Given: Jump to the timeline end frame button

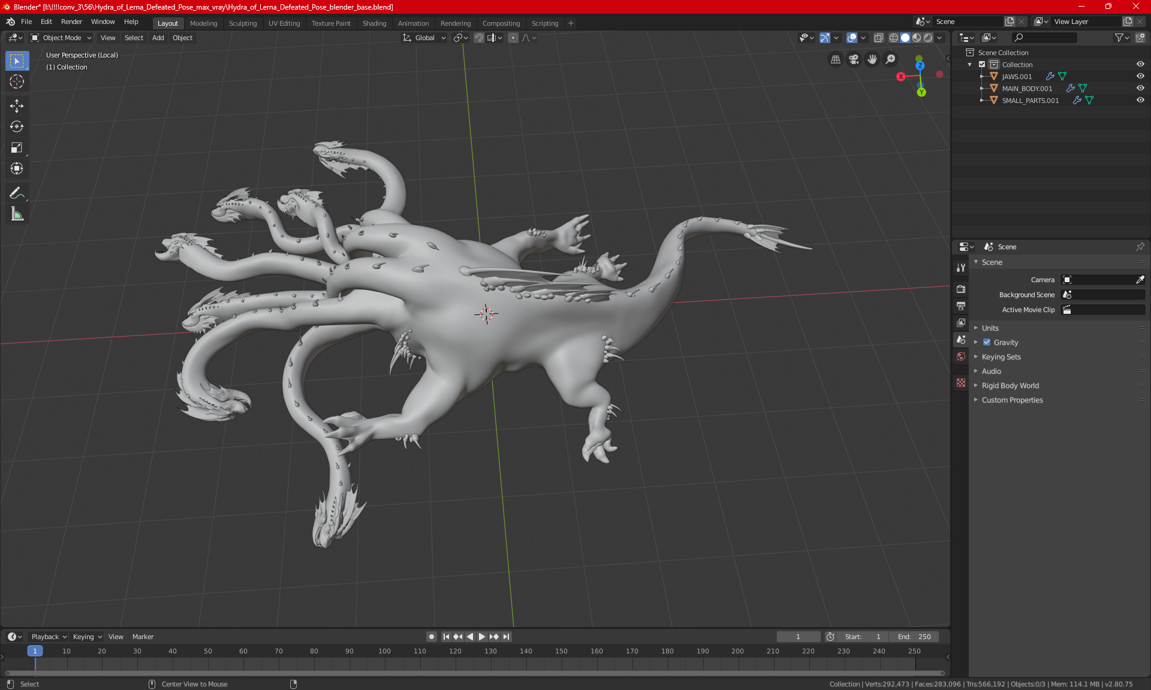Looking at the screenshot, I should click(x=507, y=637).
